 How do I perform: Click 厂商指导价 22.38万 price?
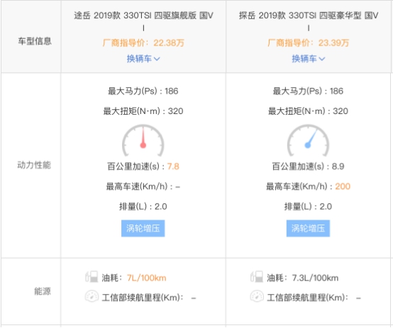coord(143,43)
